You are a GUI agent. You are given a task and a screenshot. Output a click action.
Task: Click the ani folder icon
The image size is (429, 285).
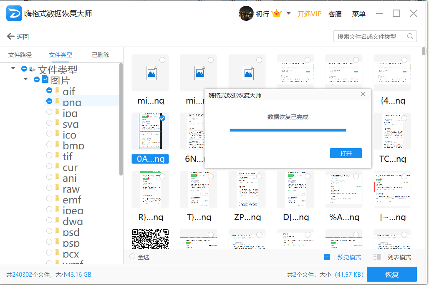coord(57,177)
